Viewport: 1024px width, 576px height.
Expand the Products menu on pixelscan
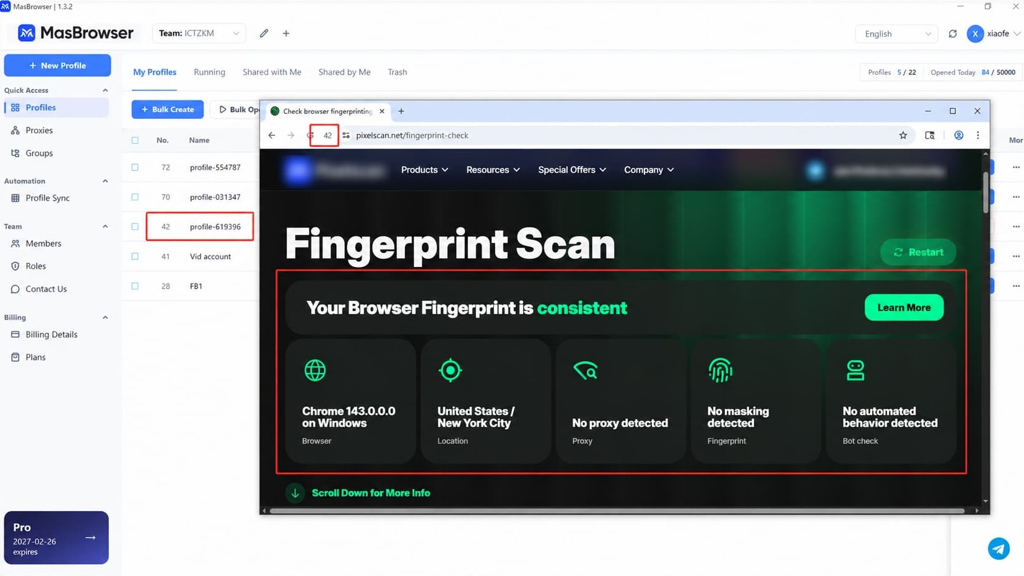425,170
